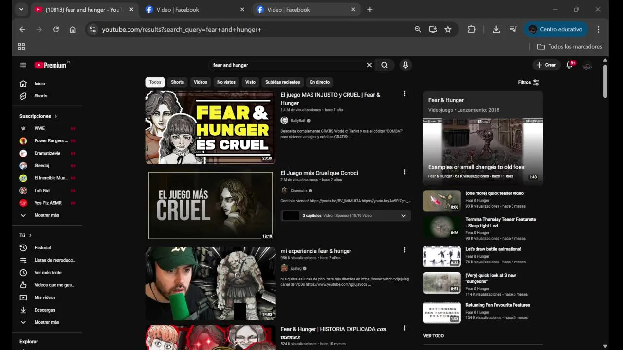
Task: Click the YouTube Premium logo
Action: (x=51, y=65)
